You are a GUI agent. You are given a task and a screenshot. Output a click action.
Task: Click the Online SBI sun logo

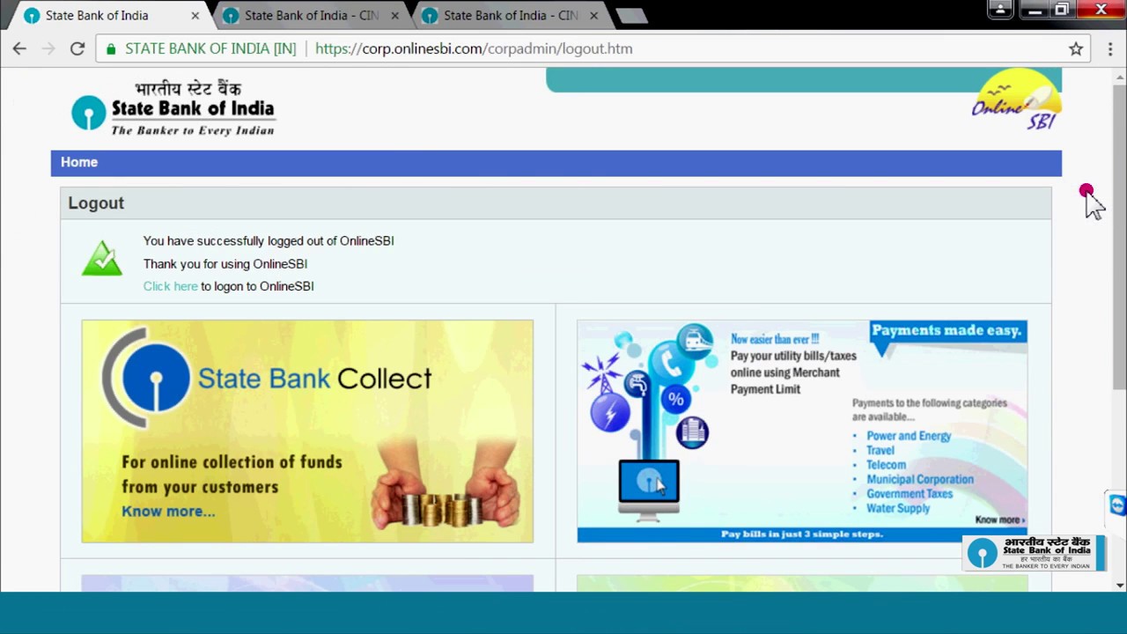click(x=1017, y=100)
